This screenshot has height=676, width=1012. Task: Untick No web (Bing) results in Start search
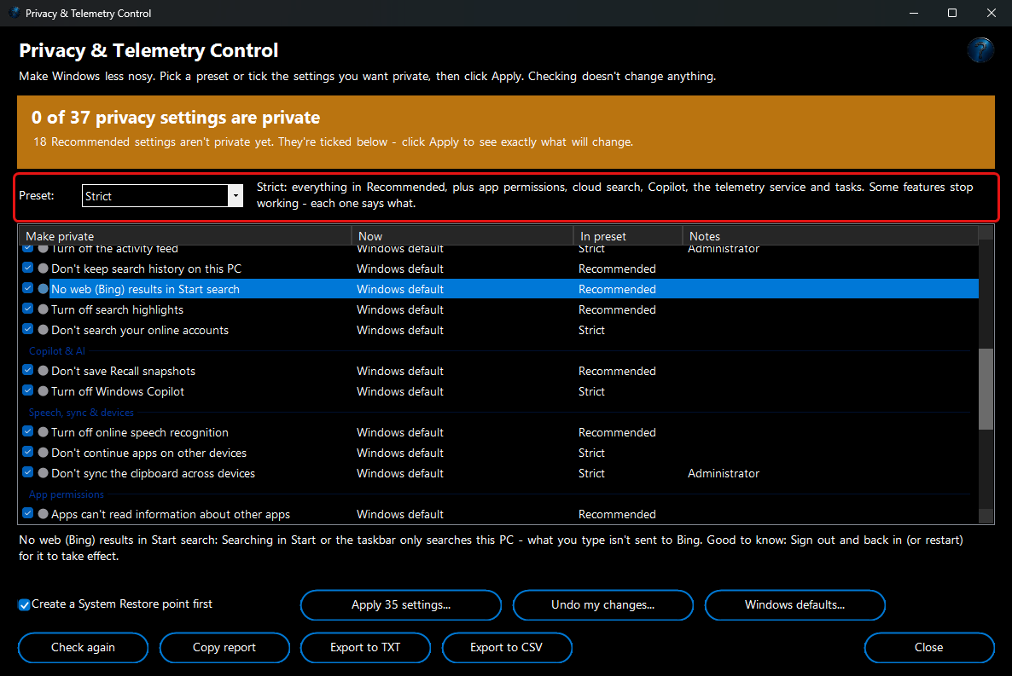click(28, 288)
